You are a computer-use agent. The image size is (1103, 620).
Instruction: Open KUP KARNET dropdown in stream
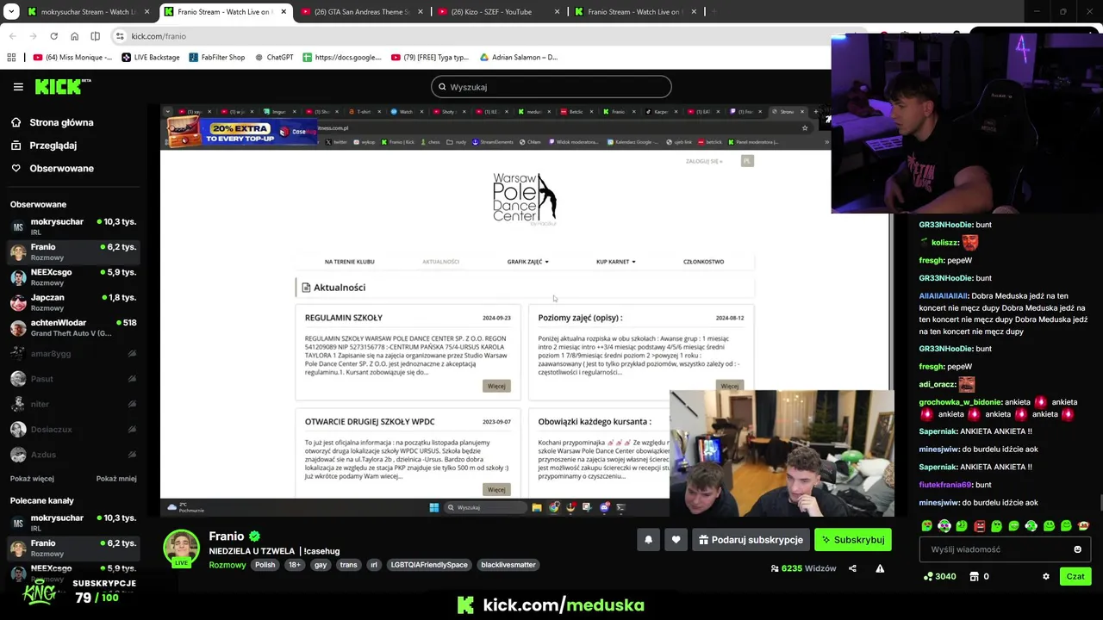click(x=615, y=262)
